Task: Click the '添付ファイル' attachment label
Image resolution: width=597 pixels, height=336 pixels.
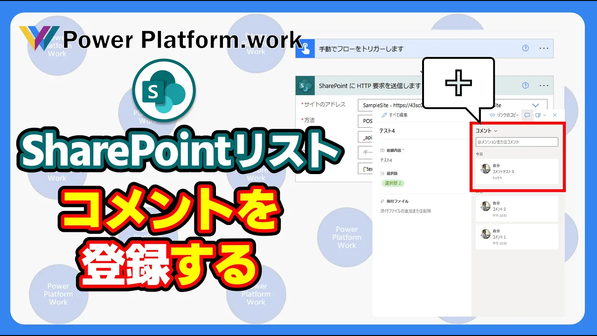Action: (x=397, y=201)
